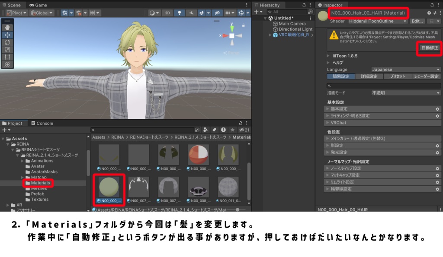
Task: Click the grid visibility icon in Scene toolbar
Action: click(65, 13)
